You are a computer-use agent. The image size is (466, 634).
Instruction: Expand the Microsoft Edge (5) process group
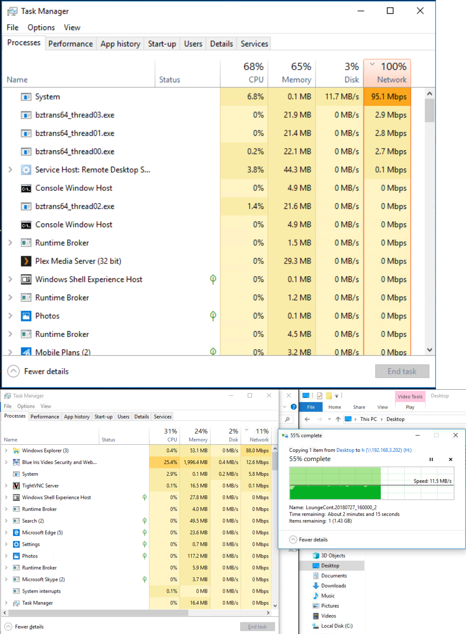pos(6,533)
